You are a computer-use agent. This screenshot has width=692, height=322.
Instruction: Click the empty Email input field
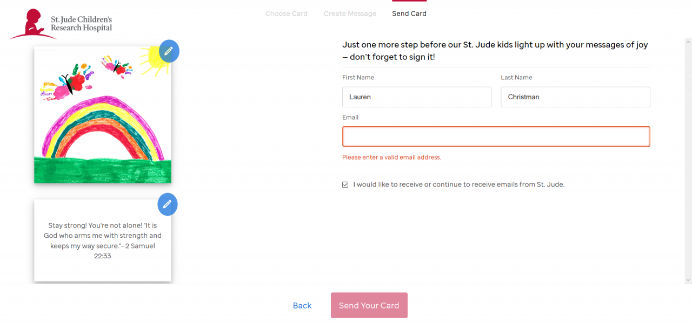click(x=496, y=136)
